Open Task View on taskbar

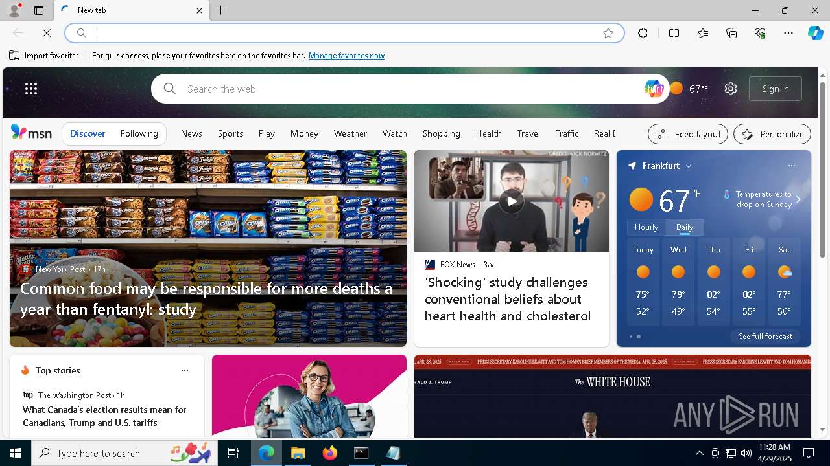(x=233, y=453)
